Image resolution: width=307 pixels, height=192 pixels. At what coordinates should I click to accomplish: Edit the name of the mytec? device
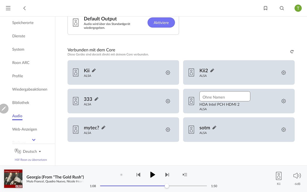[103, 127]
